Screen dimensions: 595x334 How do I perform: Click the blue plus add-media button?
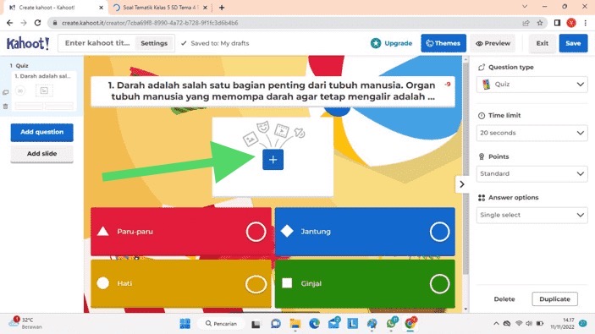point(273,160)
